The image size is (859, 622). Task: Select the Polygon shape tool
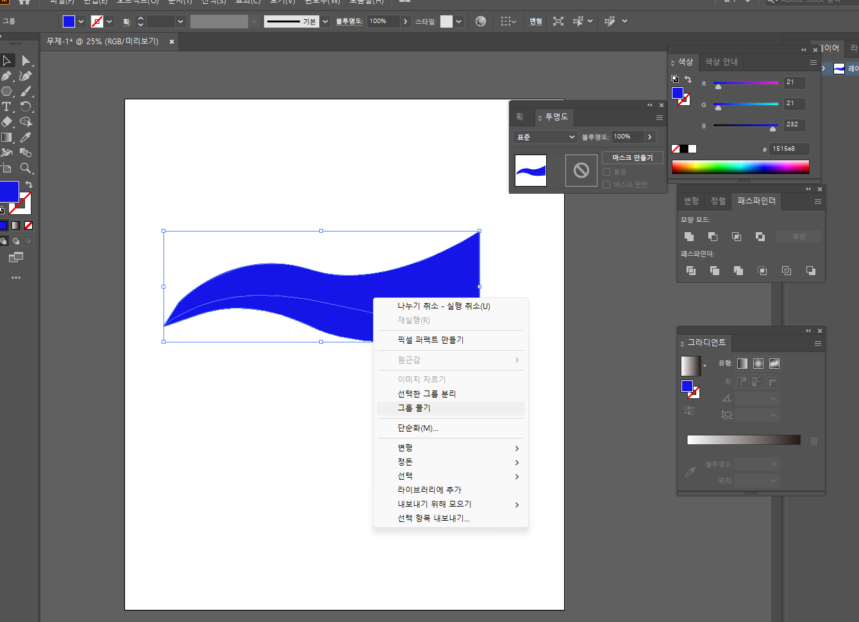point(7,91)
